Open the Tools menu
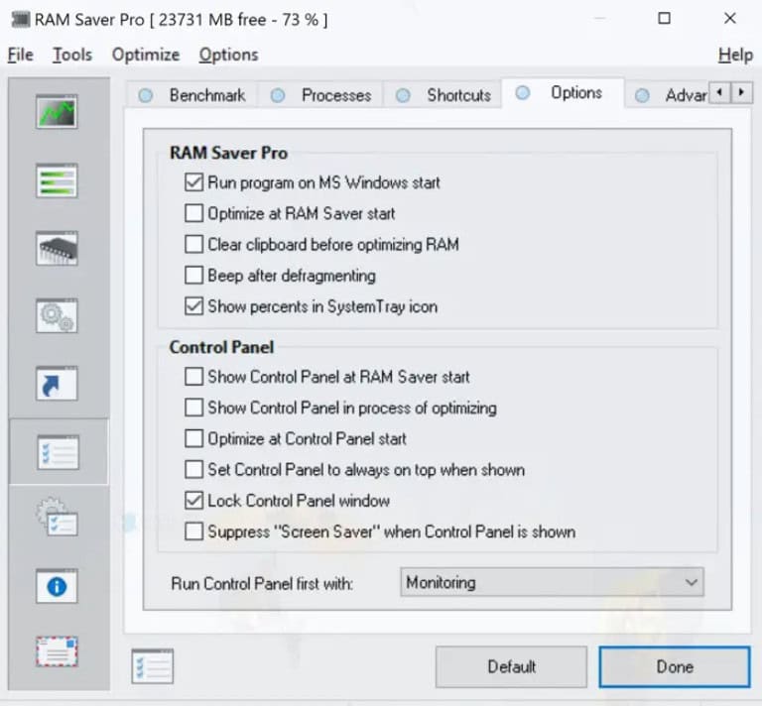Image resolution: width=762 pixels, height=706 pixels. tap(72, 55)
